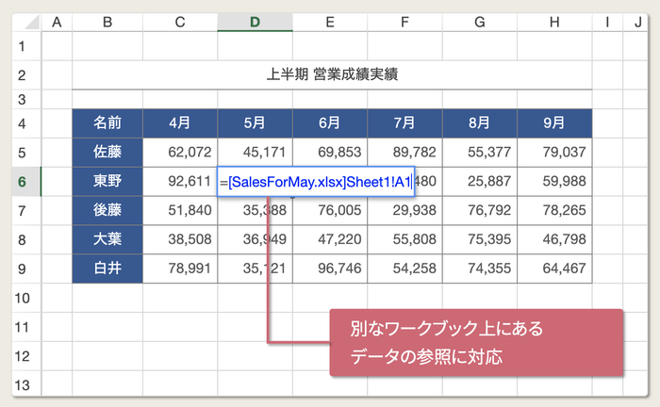Select the 佐藤 name cell

(x=107, y=153)
